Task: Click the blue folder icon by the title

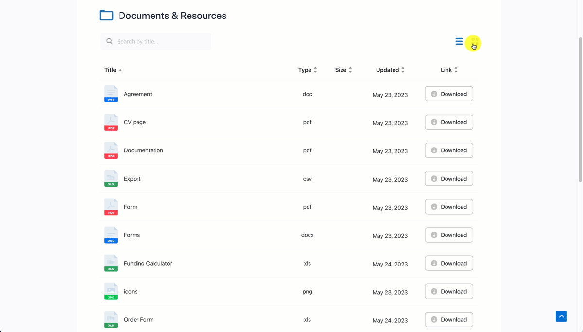Action: pos(106,15)
